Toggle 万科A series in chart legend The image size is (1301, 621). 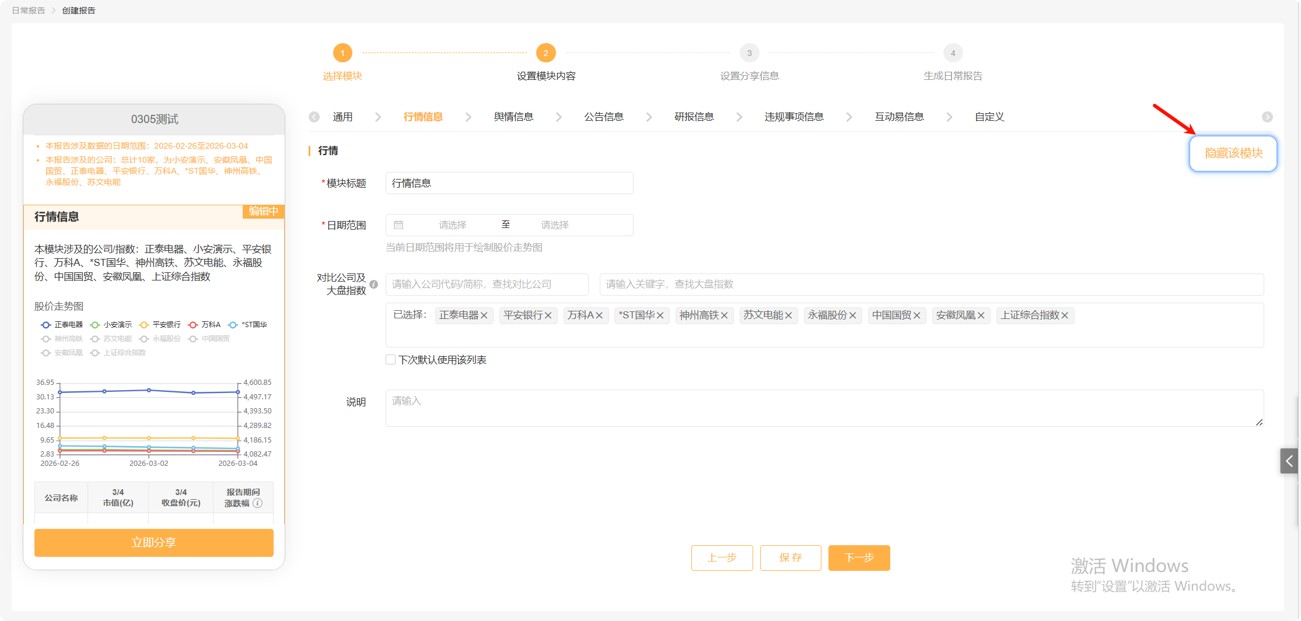[204, 325]
